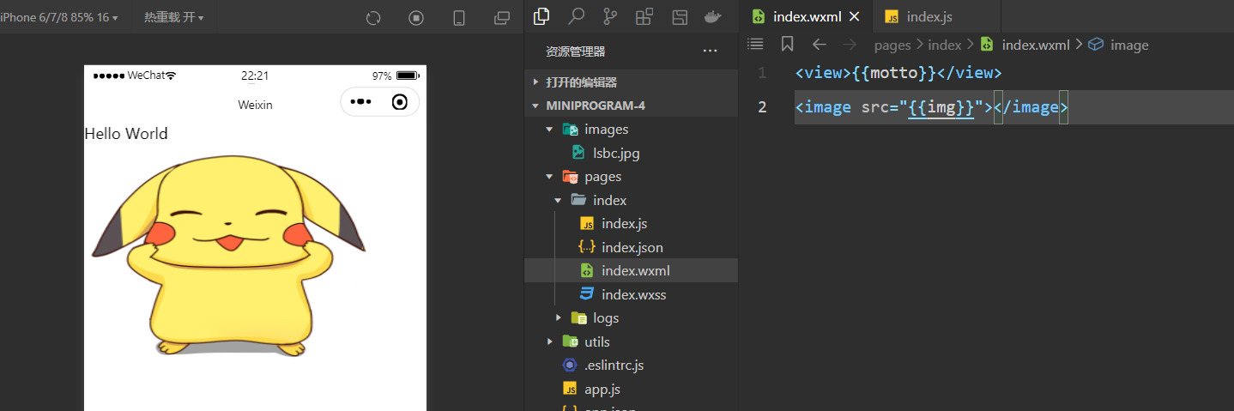Click the navigate forward arrow
Image resolution: width=1234 pixels, height=411 pixels.
click(x=850, y=45)
